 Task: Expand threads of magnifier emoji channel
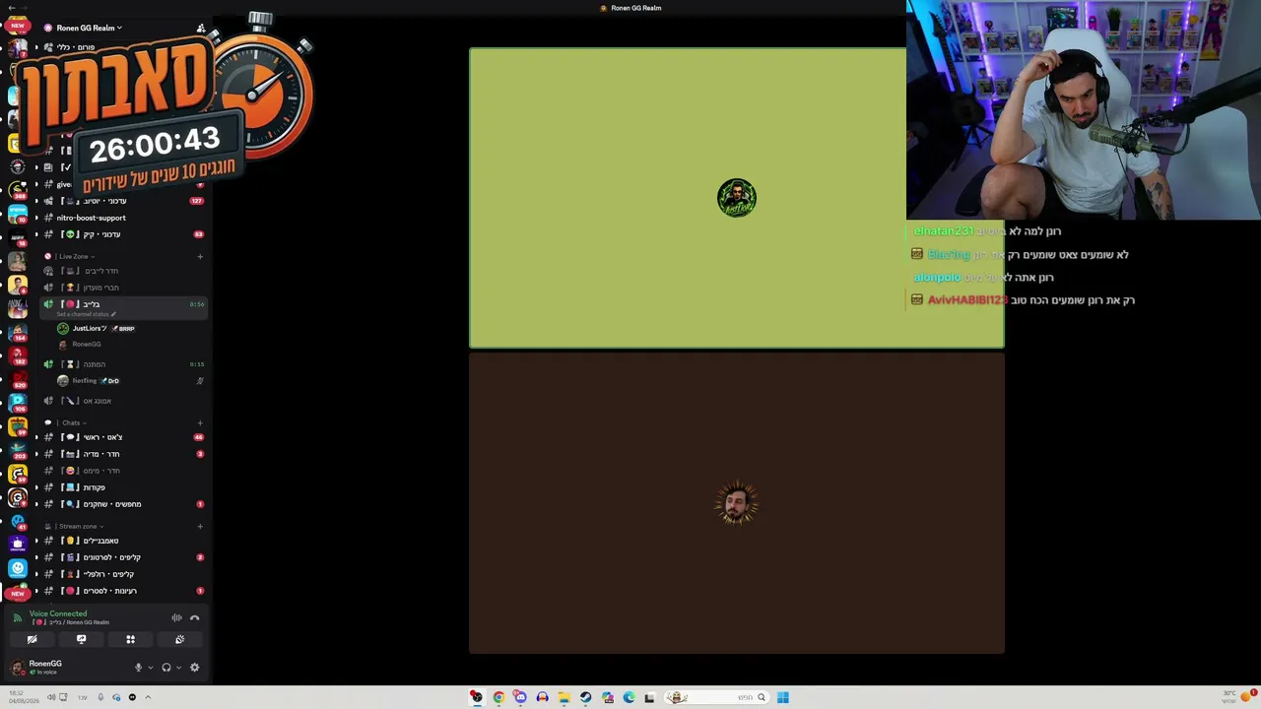pyautogui.click(x=36, y=504)
